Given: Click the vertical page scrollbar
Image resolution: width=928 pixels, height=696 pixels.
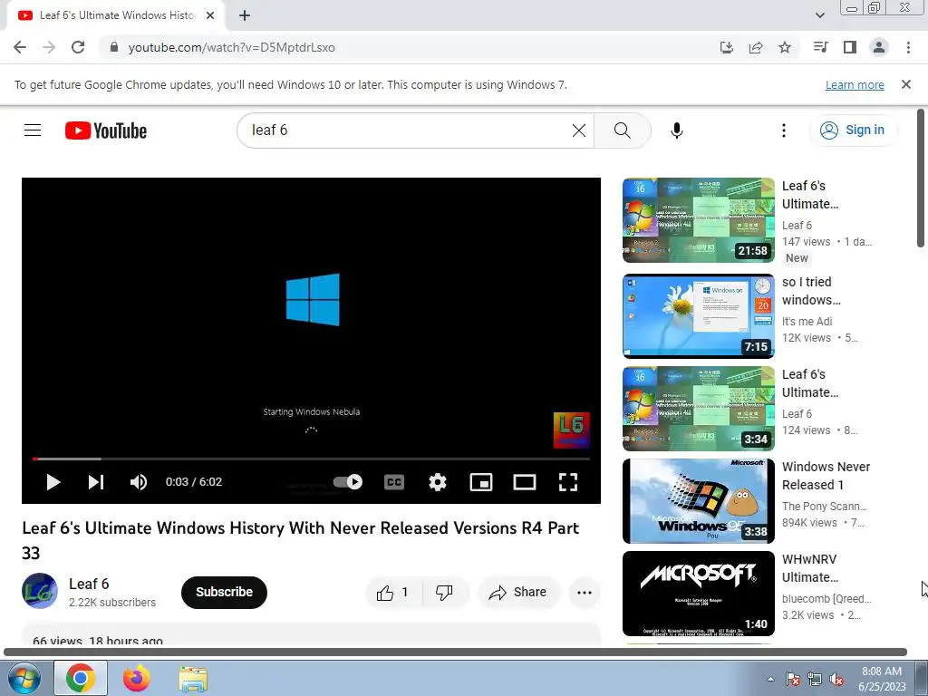Looking at the screenshot, I should [921, 178].
